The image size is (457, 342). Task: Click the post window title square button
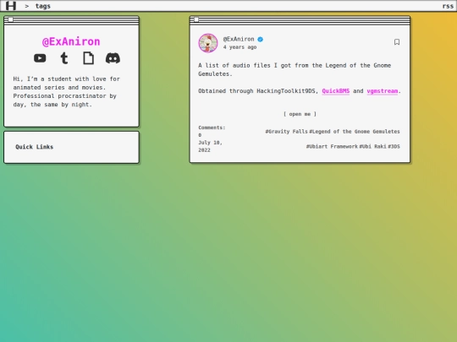[196, 19]
